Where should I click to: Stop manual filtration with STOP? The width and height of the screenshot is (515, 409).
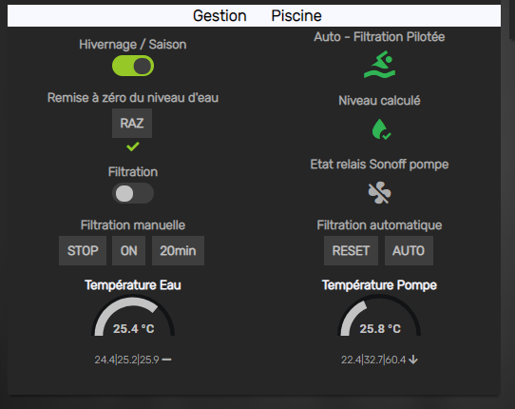[x=83, y=251]
